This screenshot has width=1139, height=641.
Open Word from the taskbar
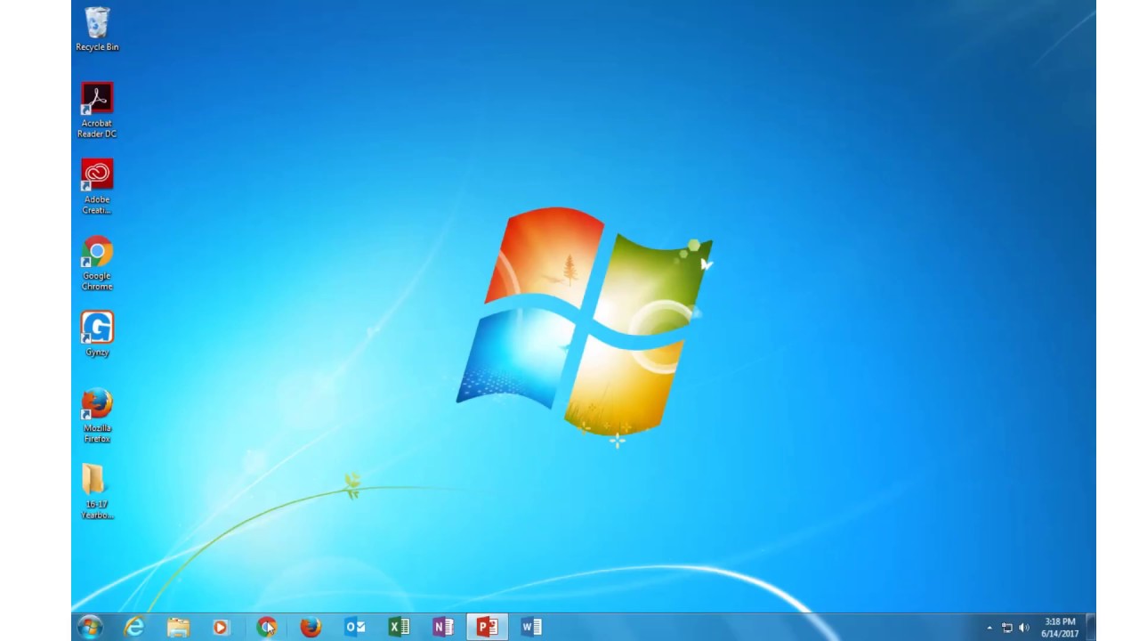point(531,627)
